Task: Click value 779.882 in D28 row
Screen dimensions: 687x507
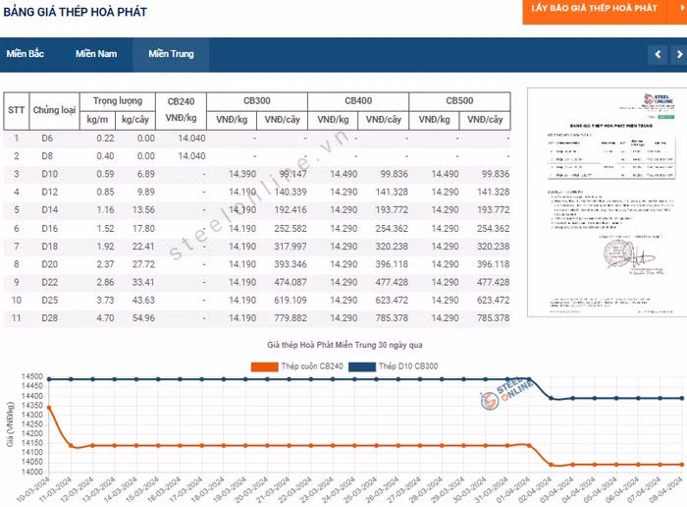Action: (x=291, y=318)
